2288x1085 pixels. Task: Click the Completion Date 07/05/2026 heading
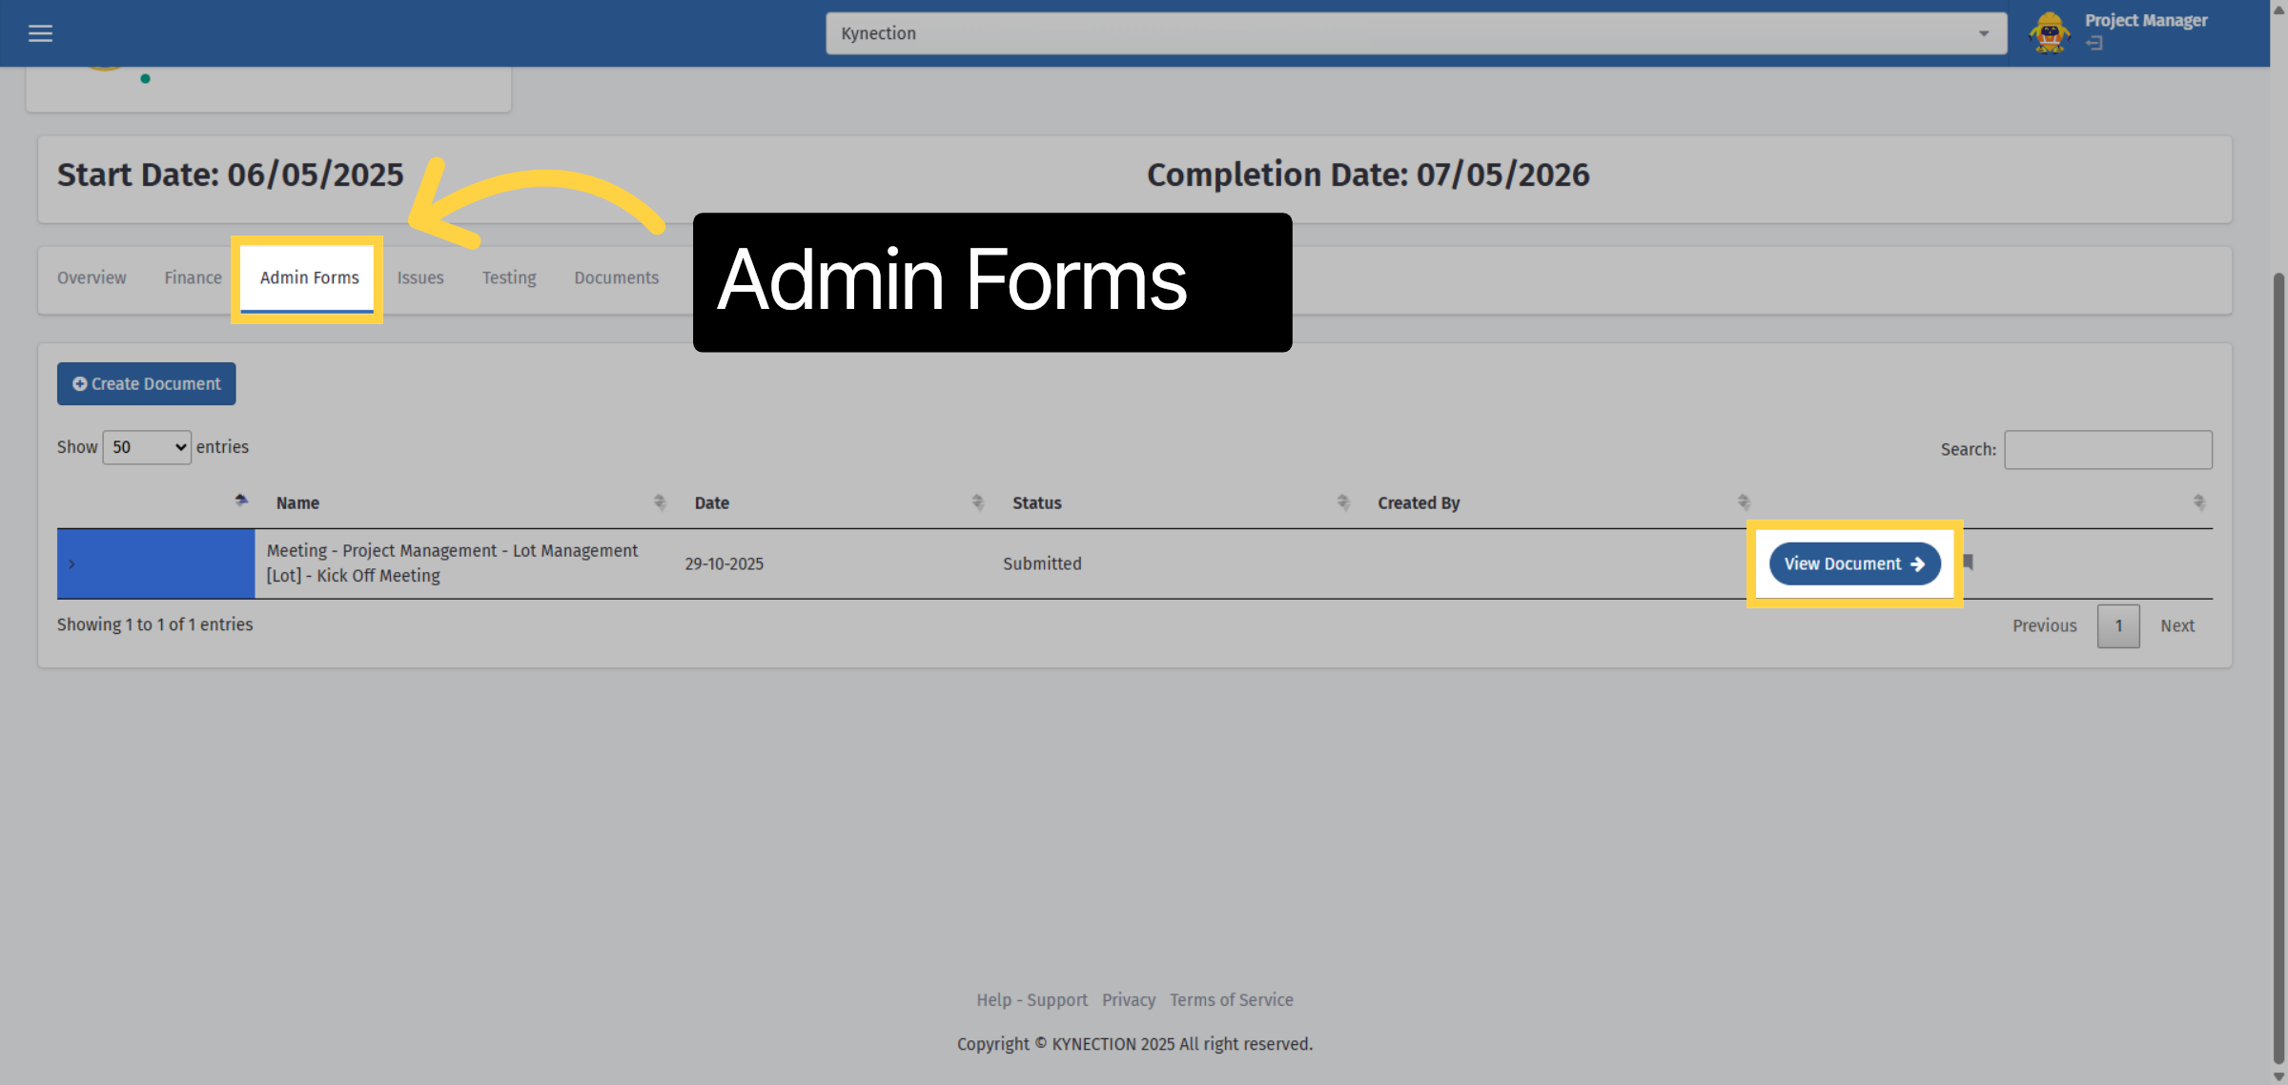click(1368, 174)
